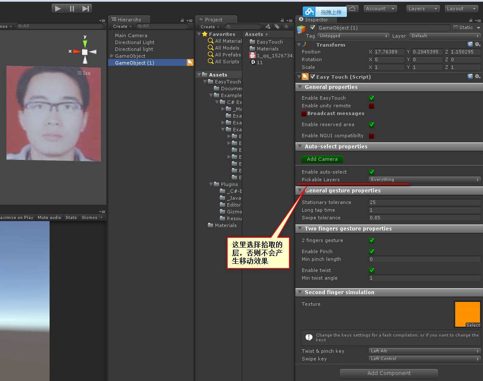Collapse the Favorites section
The image size is (483, 381).
(199, 34)
